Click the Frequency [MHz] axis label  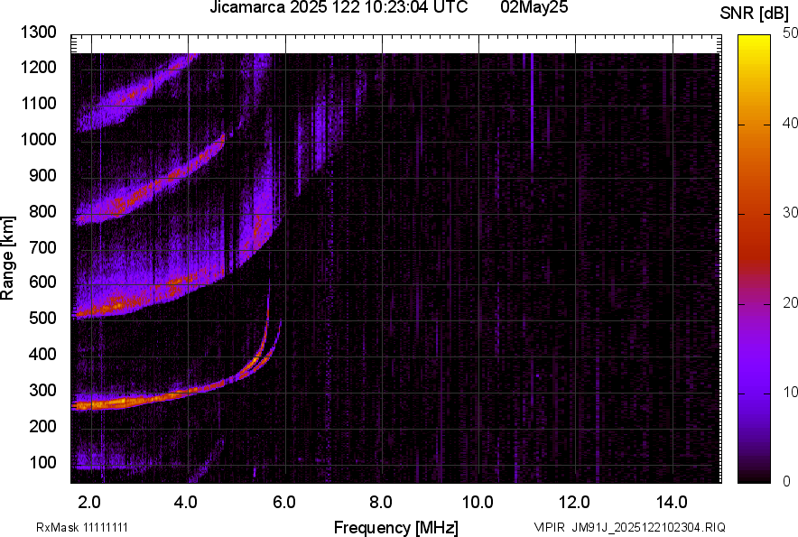pos(395,527)
